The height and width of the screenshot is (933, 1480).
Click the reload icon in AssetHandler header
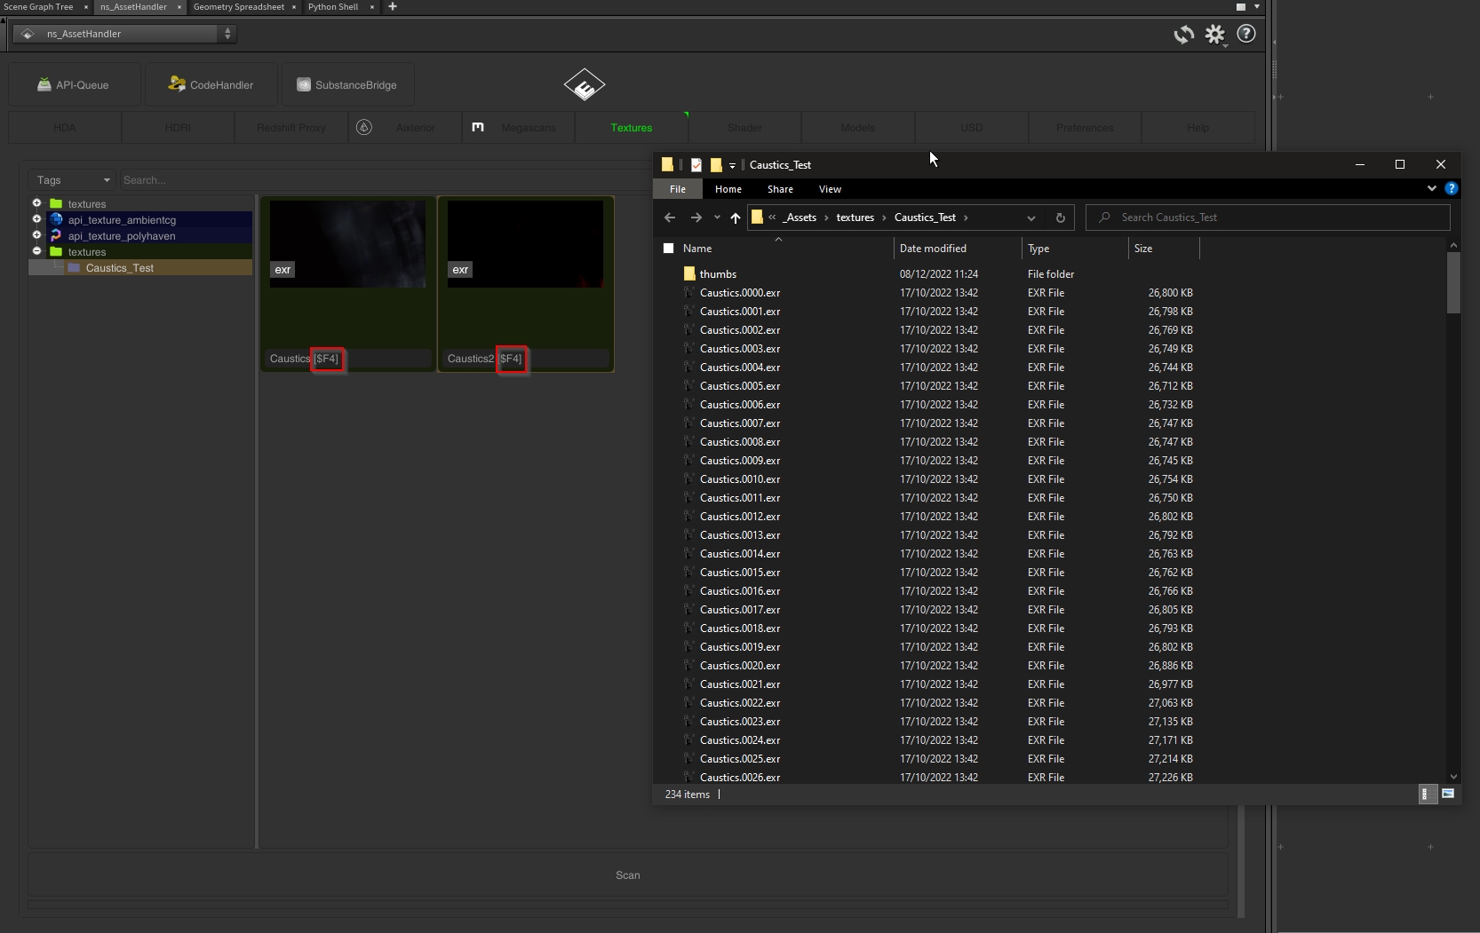click(1183, 35)
